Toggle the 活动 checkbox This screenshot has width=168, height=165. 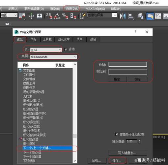click(x=66, y=49)
